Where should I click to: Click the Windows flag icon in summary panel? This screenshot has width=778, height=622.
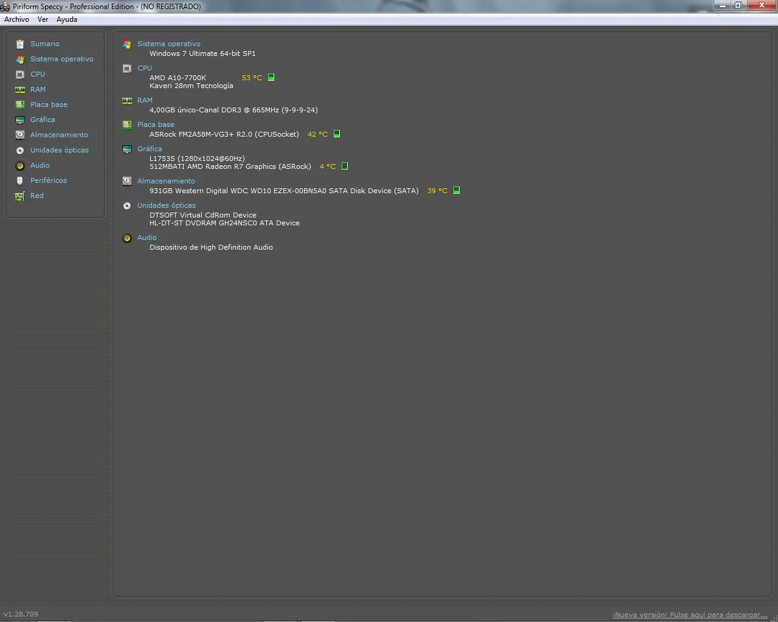127,44
